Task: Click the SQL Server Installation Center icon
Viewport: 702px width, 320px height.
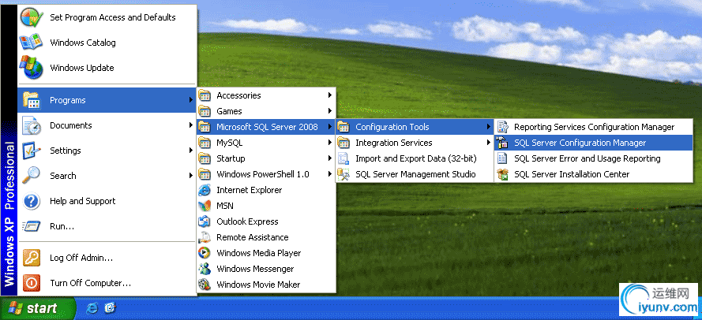Action: pyautogui.click(x=503, y=174)
